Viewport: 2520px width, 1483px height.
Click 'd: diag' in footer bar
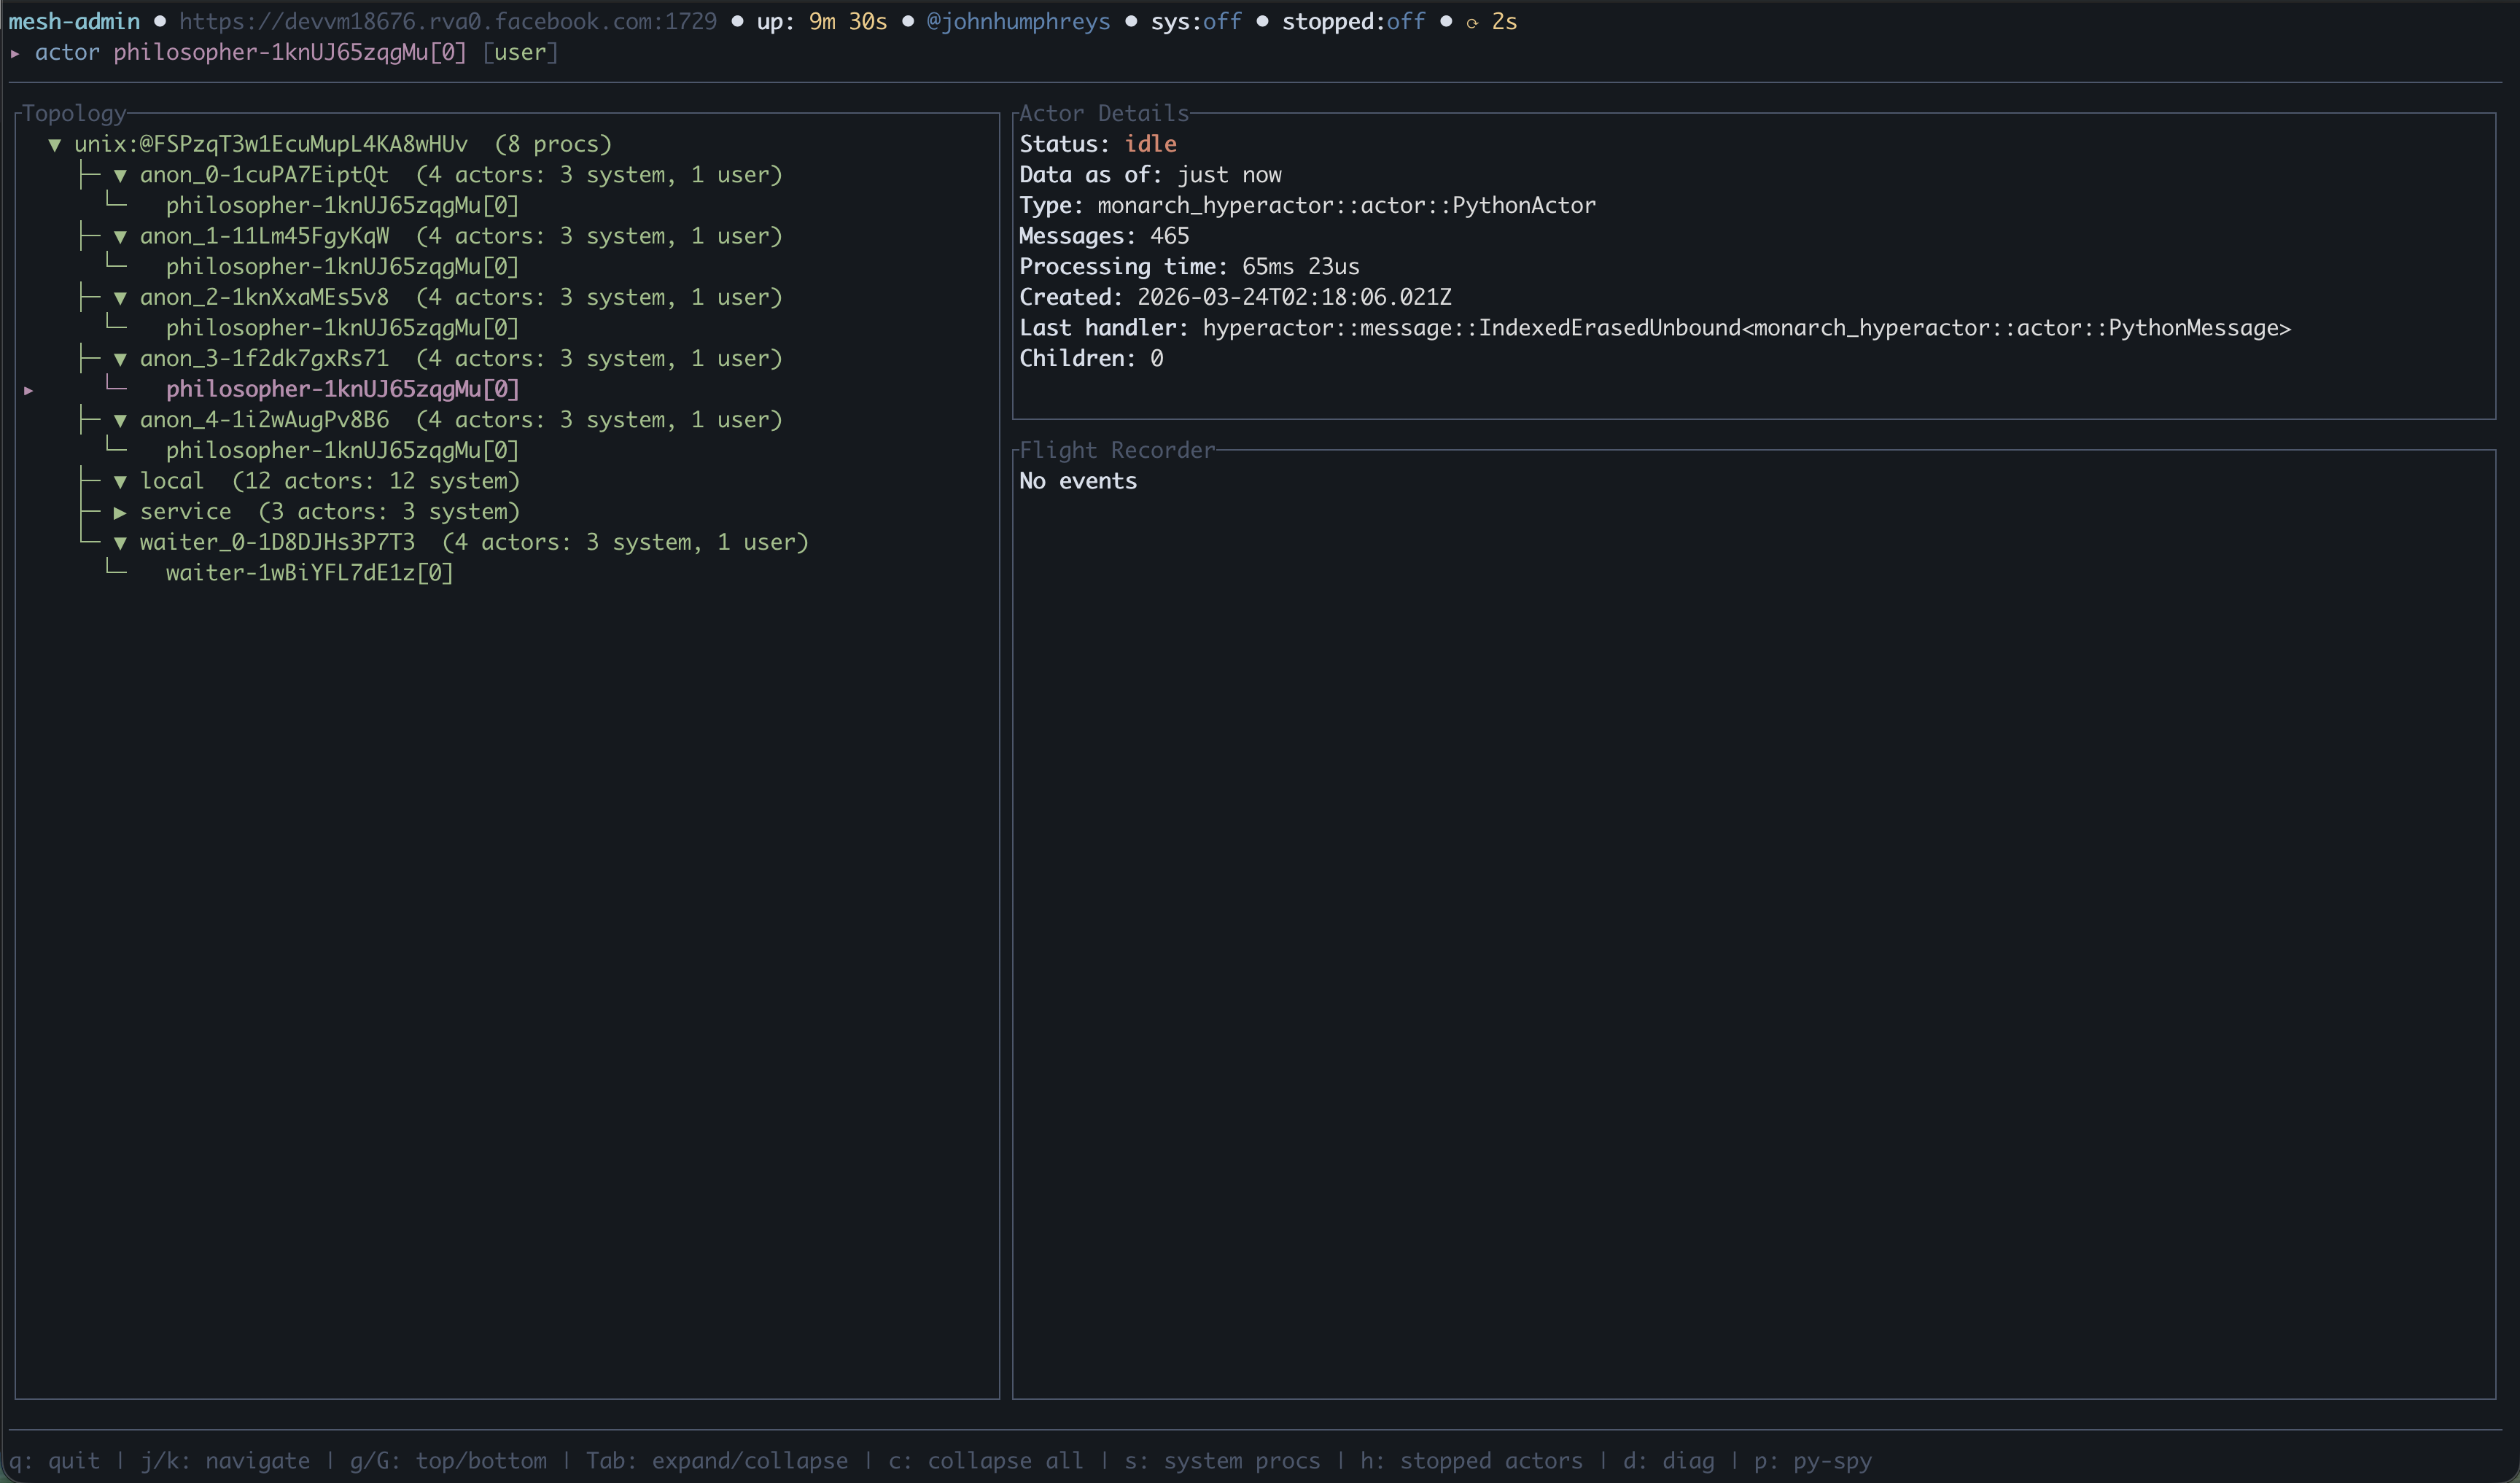tap(1668, 1461)
